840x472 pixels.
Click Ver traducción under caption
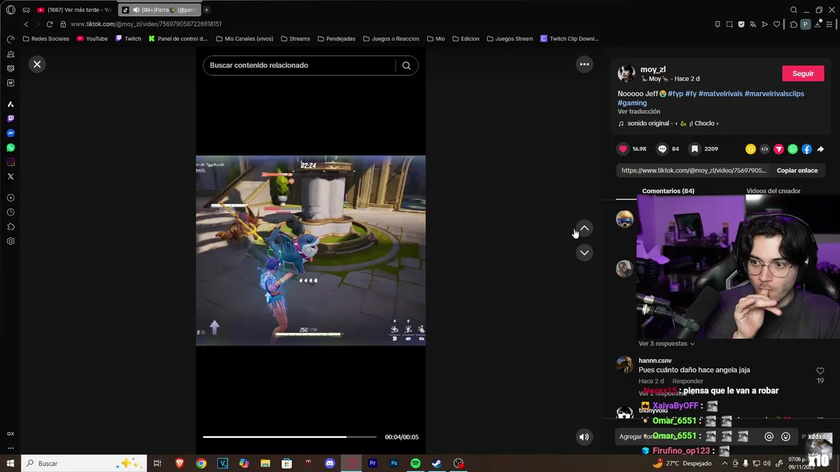(639, 111)
